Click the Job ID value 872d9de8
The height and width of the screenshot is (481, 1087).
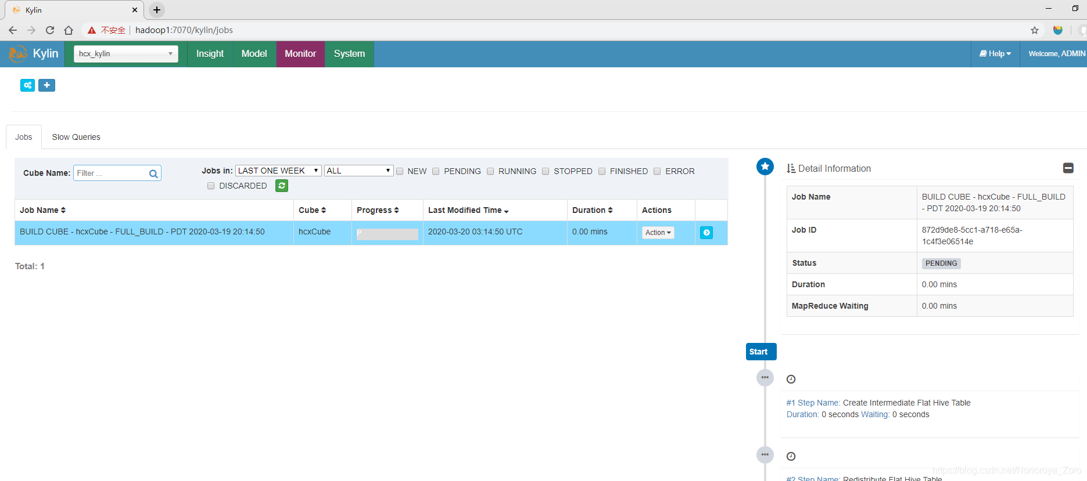click(972, 236)
